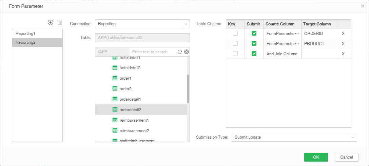Image resolution: width=369 pixels, height=166 pixels.
Task: Open the Connection dropdown
Action: [186, 24]
